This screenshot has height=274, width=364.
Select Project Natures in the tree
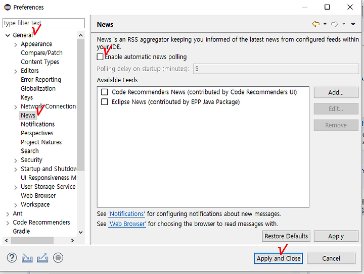click(x=41, y=142)
